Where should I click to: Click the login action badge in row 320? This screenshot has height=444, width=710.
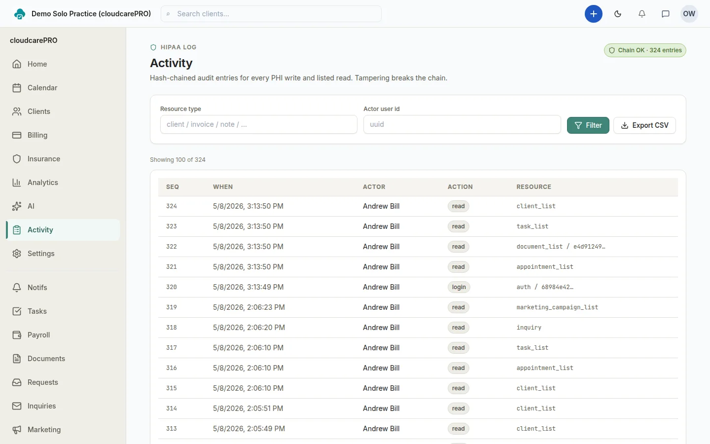(x=459, y=287)
